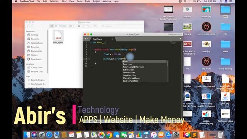247x139 pixels.
Task: Open the Tools menu
Action: 87,1
